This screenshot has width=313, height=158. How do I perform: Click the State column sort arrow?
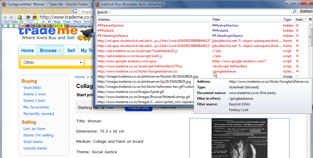click(x=306, y=20)
